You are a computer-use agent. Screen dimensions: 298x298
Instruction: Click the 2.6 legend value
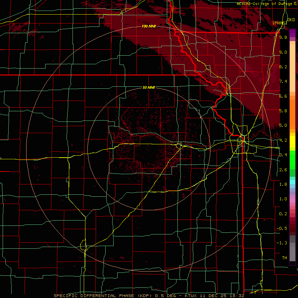283,170
